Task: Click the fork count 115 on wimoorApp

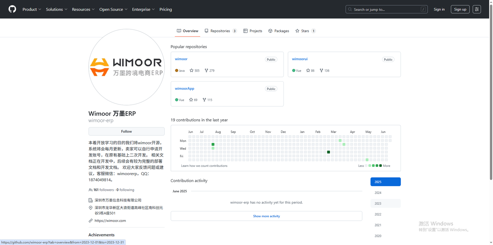Action: (207, 100)
